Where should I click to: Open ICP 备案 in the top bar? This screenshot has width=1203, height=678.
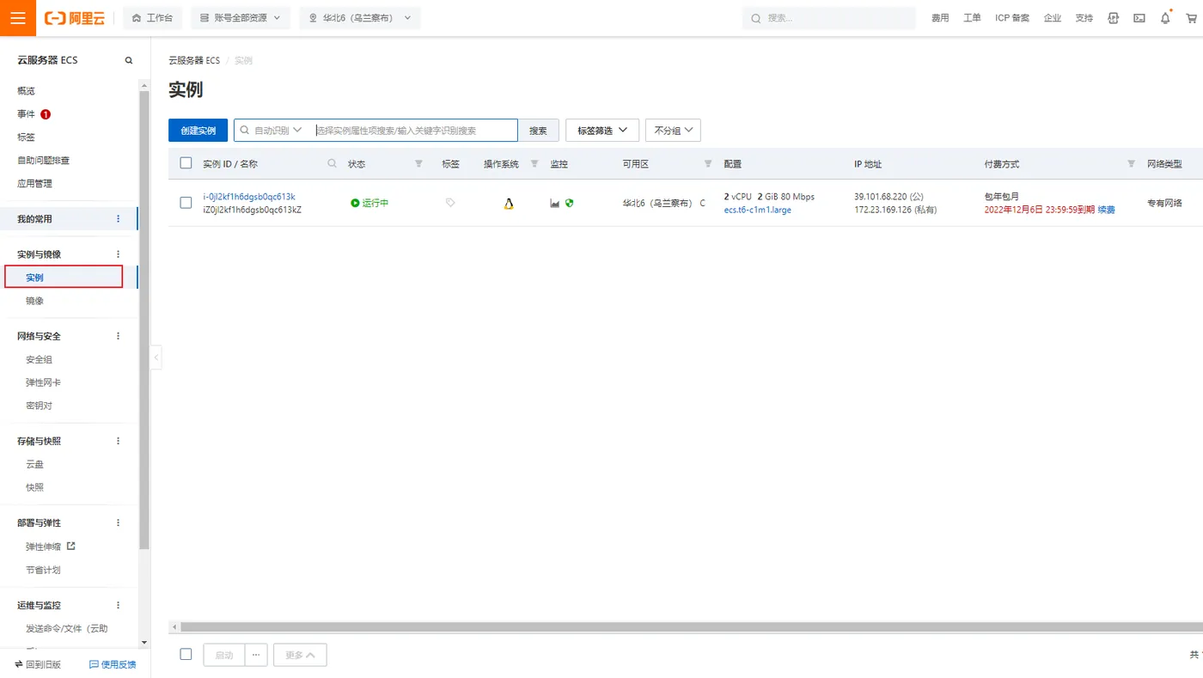point(1012,18)
